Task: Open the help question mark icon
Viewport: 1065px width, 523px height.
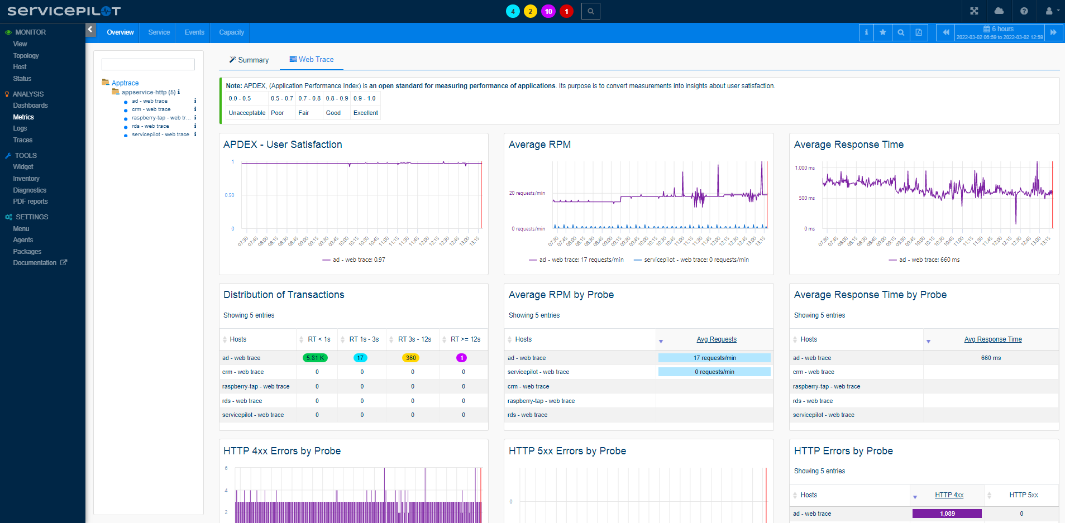Action: (1024, 11)
